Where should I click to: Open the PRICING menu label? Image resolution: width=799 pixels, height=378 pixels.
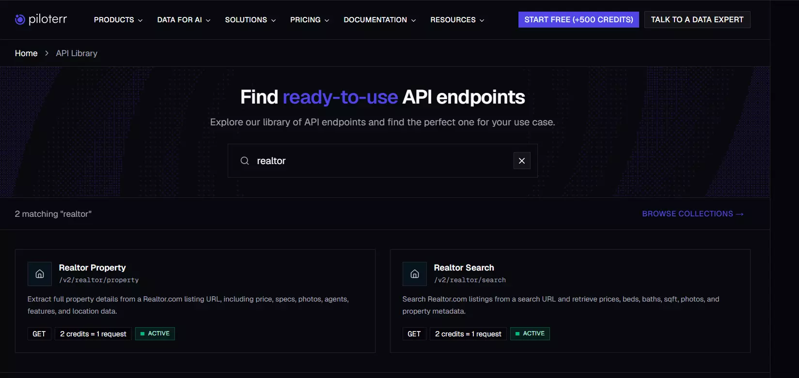point(305,20)
